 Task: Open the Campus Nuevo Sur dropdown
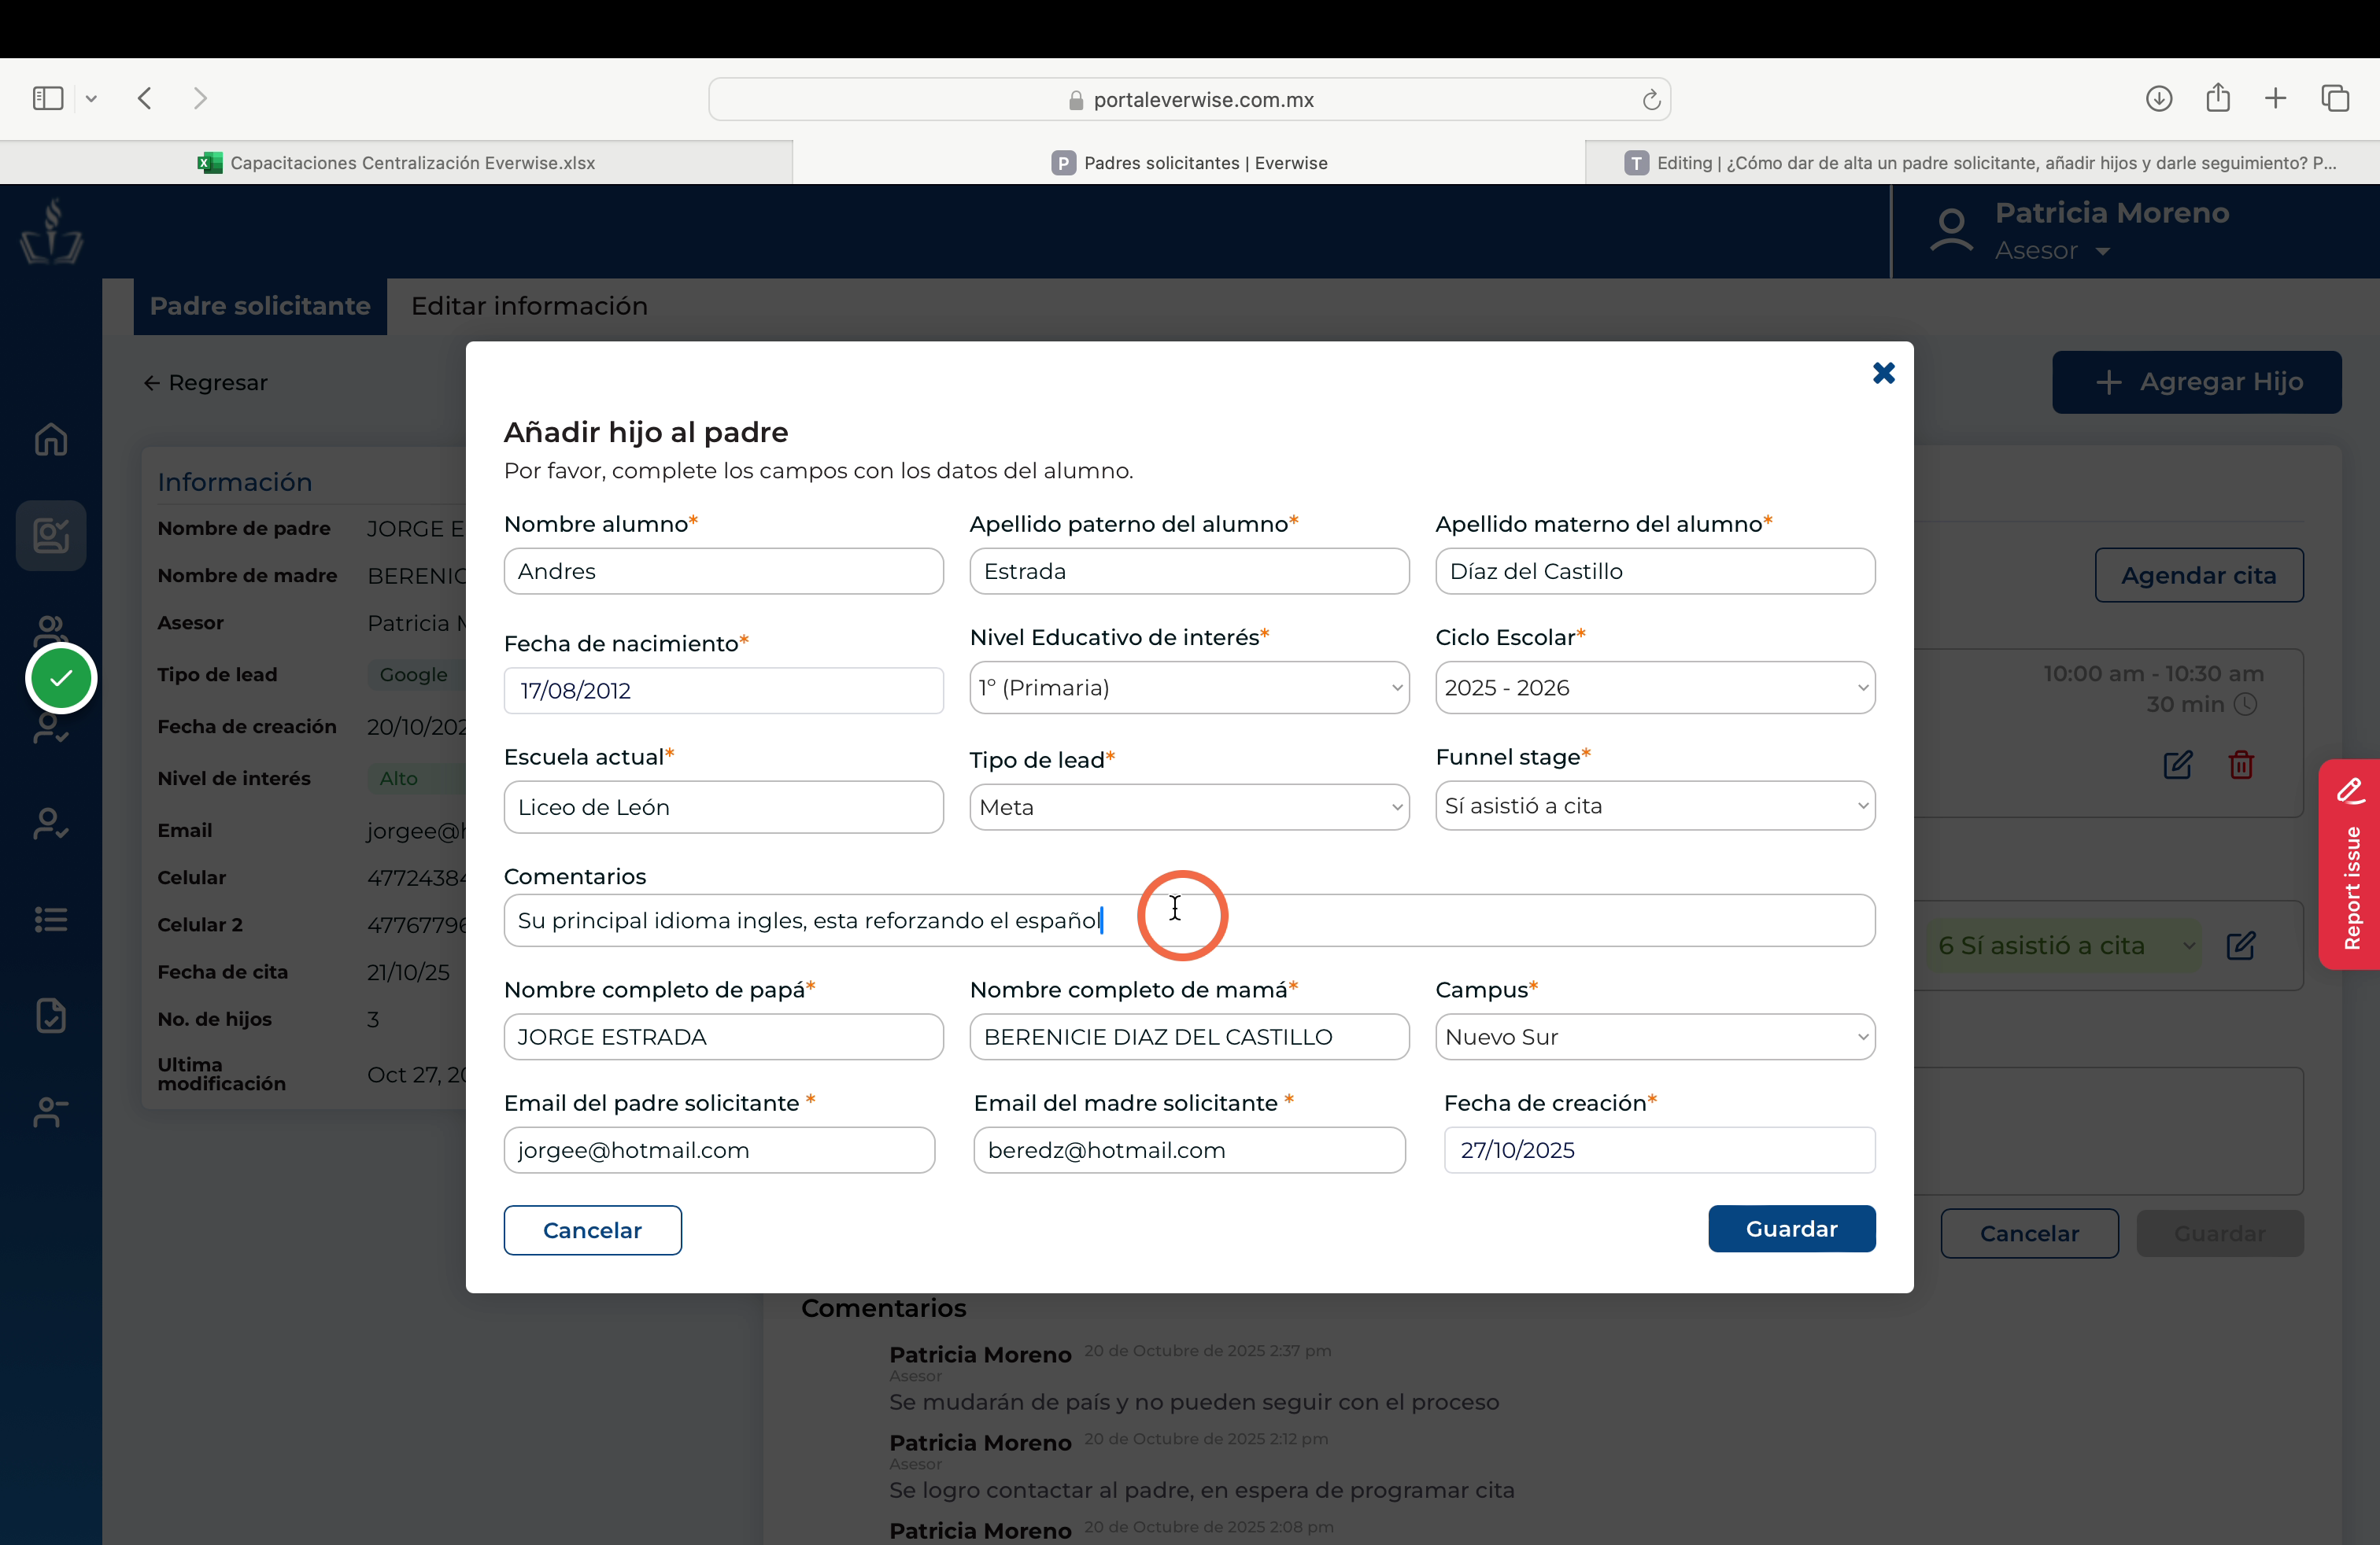(1655, 1036)
